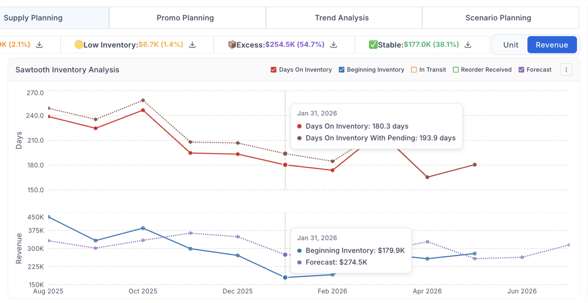Switch to Unit view

coord(510,44)
